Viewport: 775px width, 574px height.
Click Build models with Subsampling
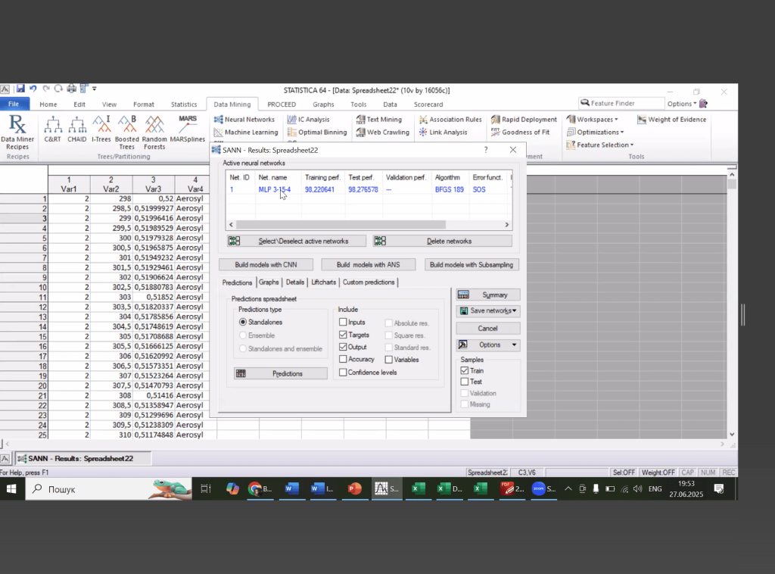pos(472,265)
